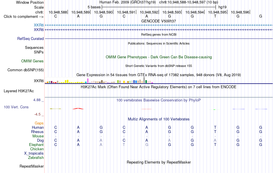
Task: Click the faded T in Elephant alignment row
Action: click(124, 145)
